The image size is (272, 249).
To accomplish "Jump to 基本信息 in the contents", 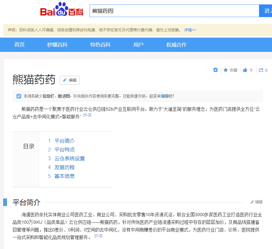I will 64,176.
